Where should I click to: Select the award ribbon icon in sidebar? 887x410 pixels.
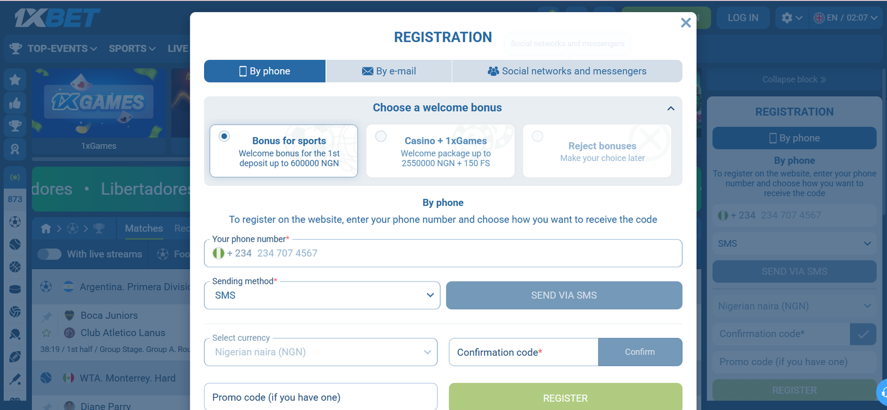click(x=15, y=149)
